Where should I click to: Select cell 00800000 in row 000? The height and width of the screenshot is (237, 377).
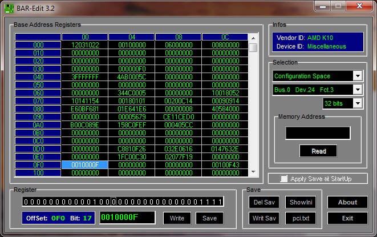225,45
